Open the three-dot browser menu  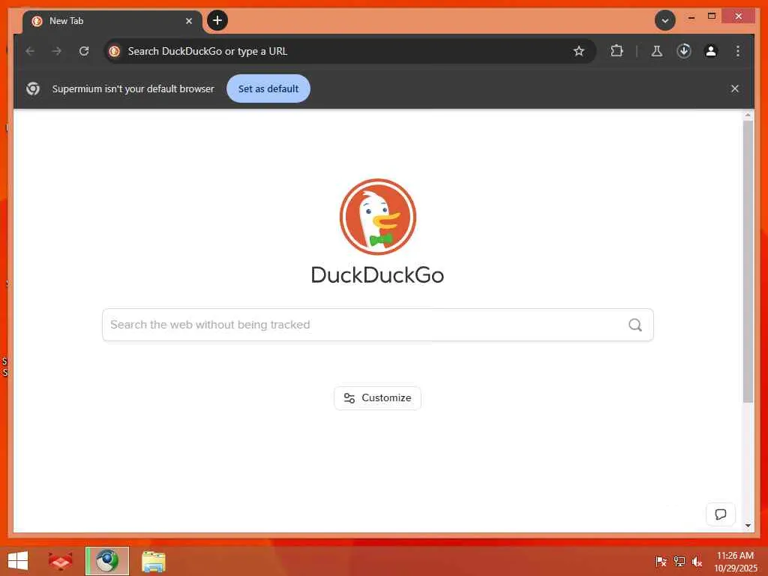tap(738, 51)
